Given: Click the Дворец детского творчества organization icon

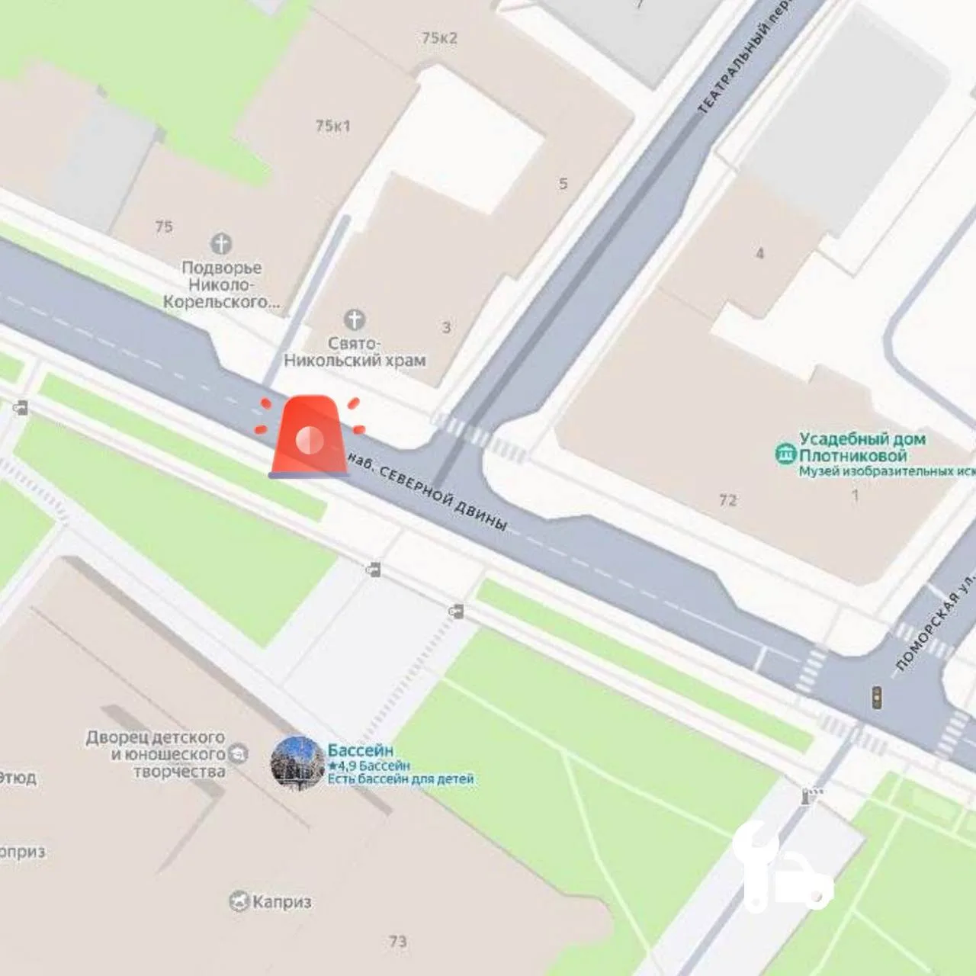Looking at the screenshot, I should point(239,754).
